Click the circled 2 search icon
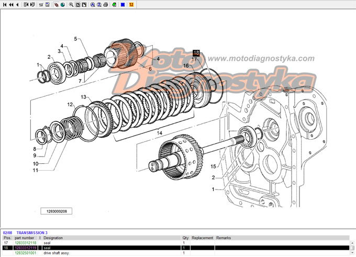 point(99,5)
